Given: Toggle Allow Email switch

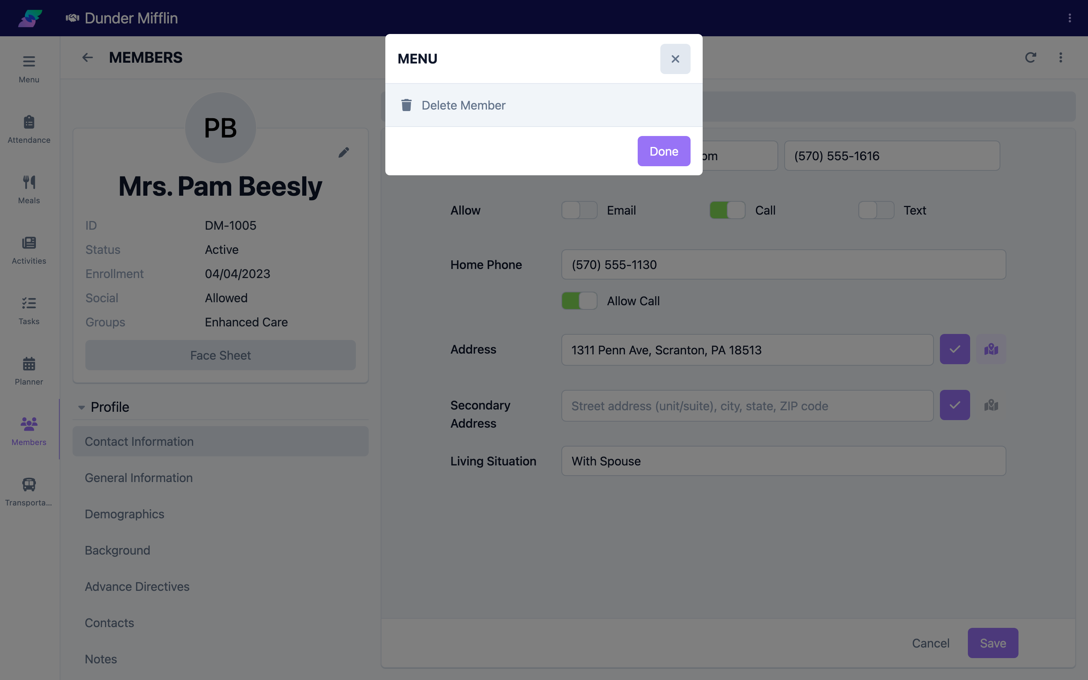Looking at the screenshot, I should coord(579,210).
